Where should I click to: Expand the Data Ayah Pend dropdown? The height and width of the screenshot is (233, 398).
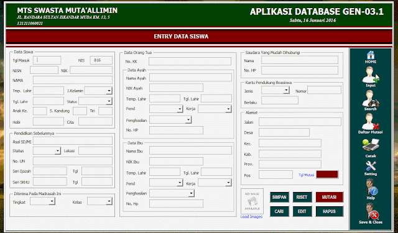tap(180, 109)
